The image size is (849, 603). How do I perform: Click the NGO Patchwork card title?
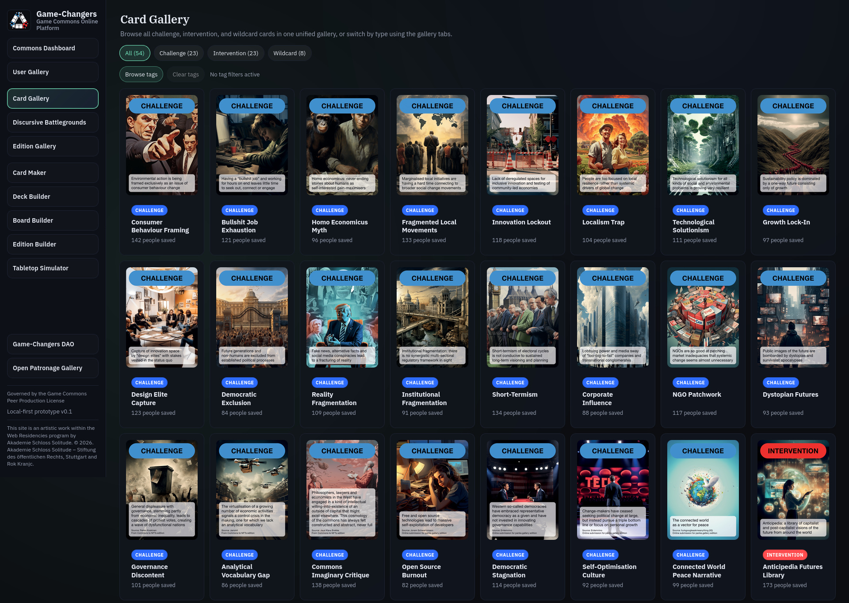tap(696, 394)
